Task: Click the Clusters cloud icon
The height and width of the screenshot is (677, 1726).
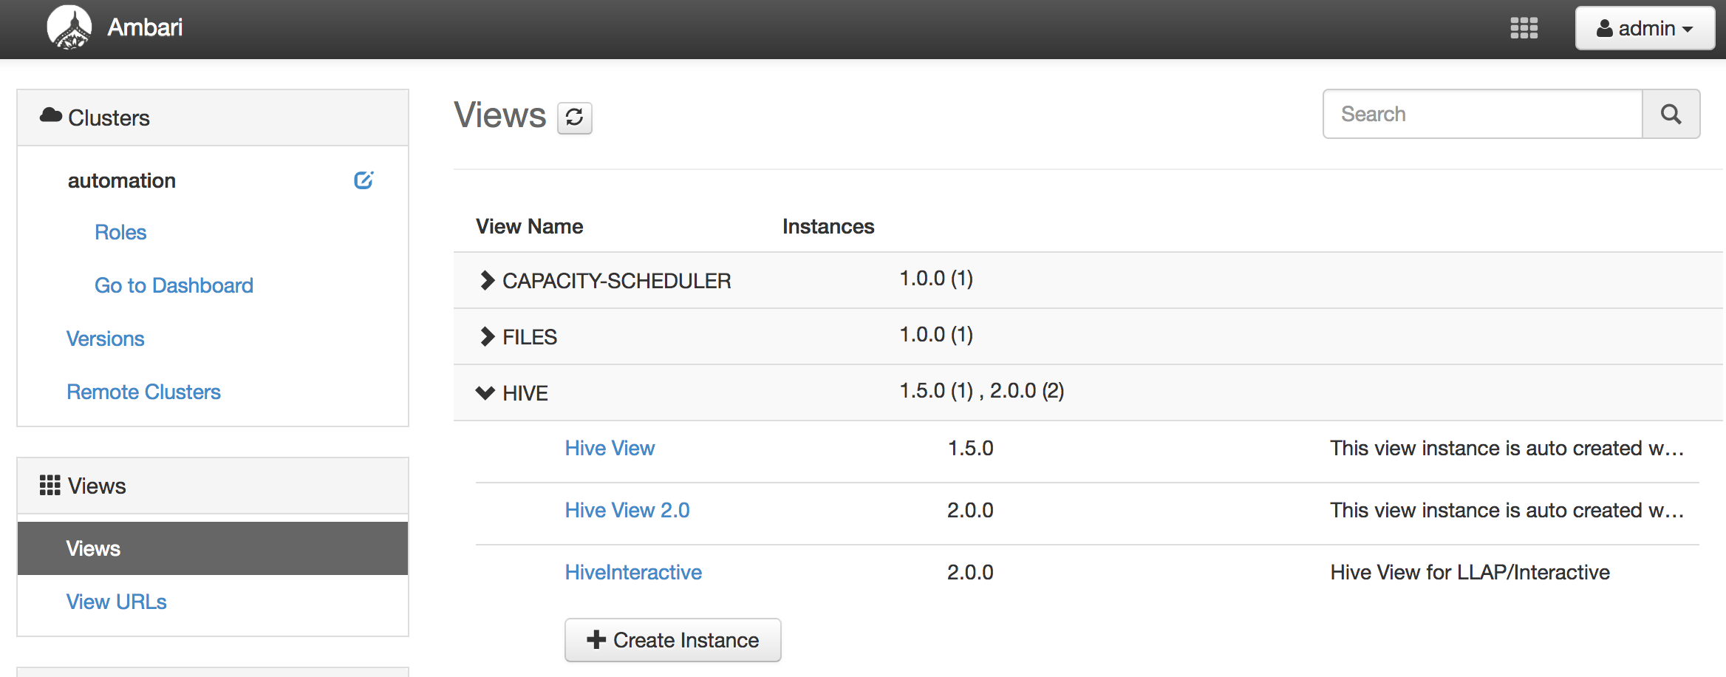Action: tap(51, 116)
